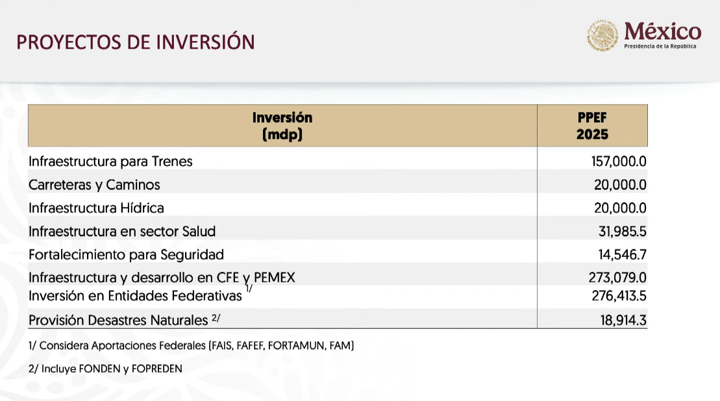
Task: Click the 157,000.0 value for Trenes
Action: tap(619, 162)
